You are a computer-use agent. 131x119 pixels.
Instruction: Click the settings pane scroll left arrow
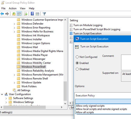pos(70,103)
